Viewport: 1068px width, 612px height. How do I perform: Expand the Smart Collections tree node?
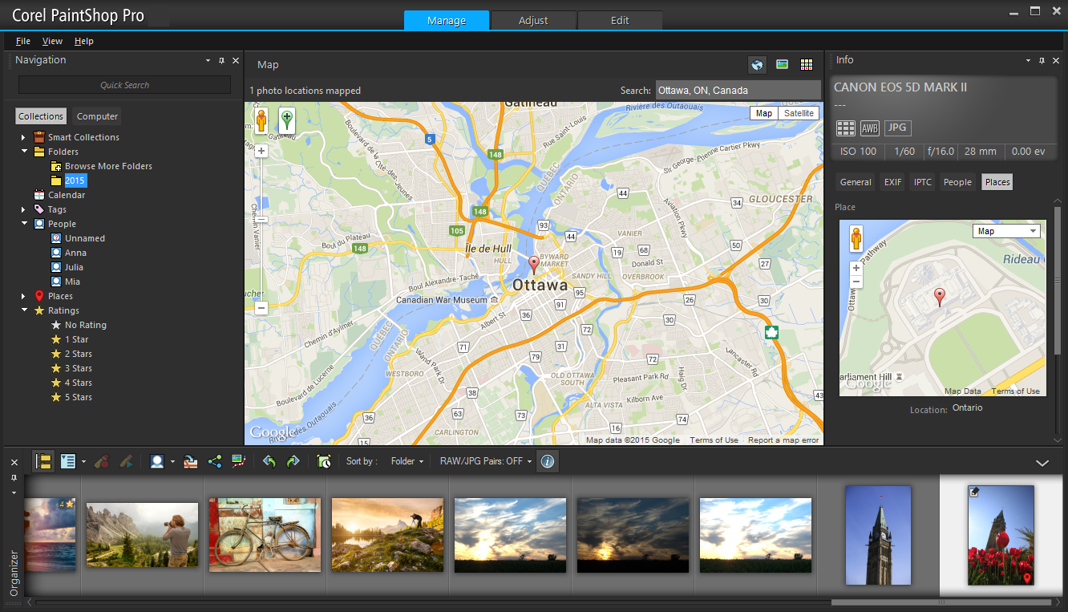[x=24, y=137]
